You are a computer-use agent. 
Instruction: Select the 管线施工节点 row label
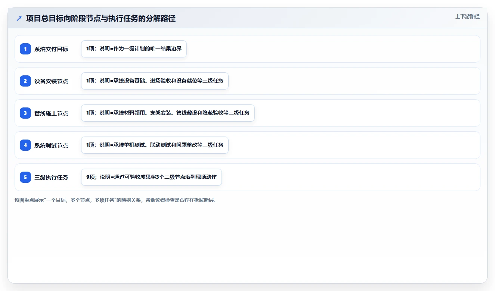51,113
